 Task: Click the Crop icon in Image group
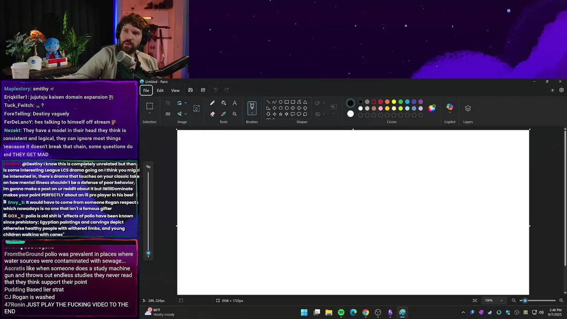pos(168,103)
